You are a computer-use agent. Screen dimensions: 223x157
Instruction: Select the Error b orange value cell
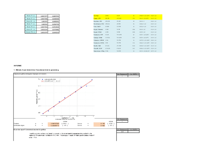click(x=100, y=125)
